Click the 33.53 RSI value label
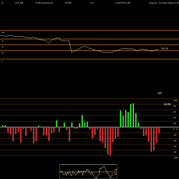The width and height of the screenshot is (179, 179). pos(165,48)
